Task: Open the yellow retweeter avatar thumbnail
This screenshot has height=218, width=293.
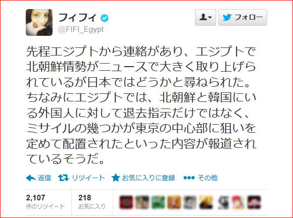Action: pyautogui.click(x=206, y=202)
